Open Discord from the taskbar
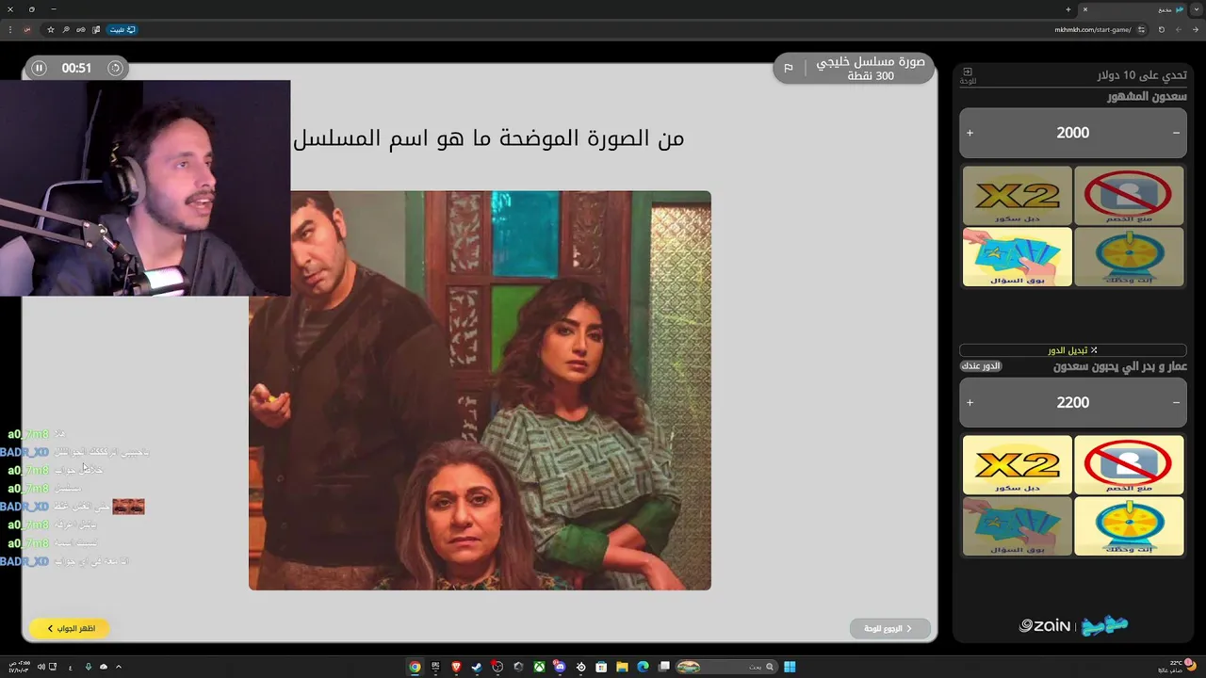This screenshot has width=1206, height=678. pos(560,667)
